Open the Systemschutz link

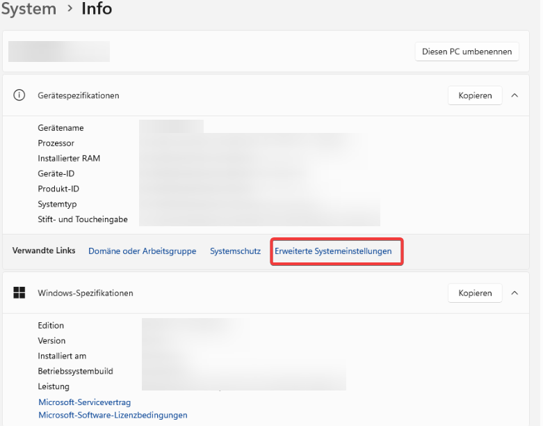(235, 251)
